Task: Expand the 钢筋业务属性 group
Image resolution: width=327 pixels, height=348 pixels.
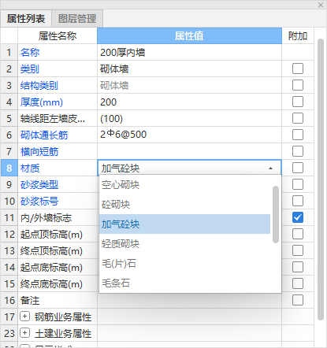Action: click(24, 317)
